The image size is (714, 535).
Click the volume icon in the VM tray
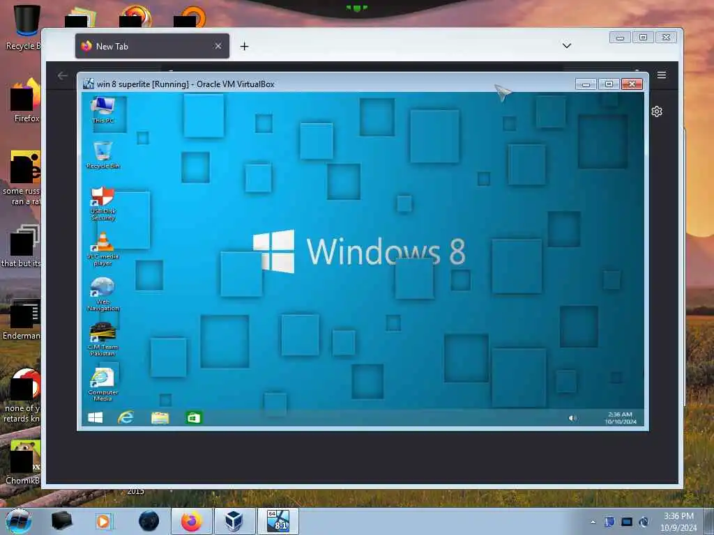pos(572,418)
